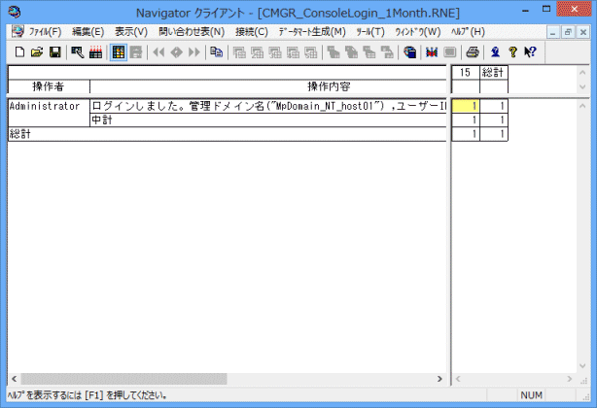Open the 接続(C) menu
Image resolution: width=597 pixels, height=408 pixels.
[x=252, y=32]
